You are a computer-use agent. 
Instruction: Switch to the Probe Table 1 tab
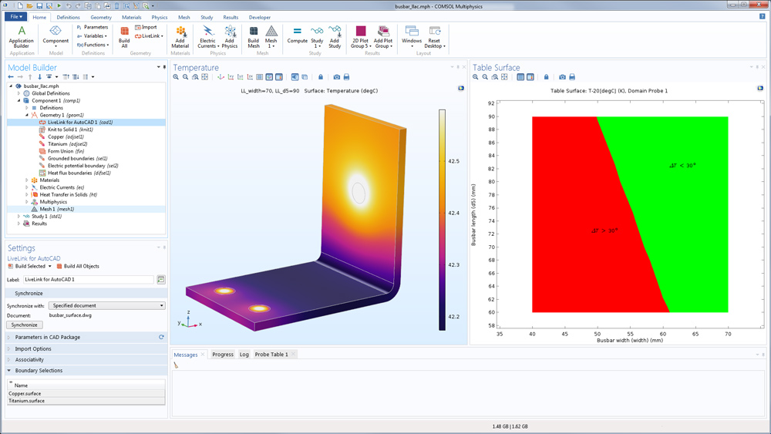tap(271, 355)
